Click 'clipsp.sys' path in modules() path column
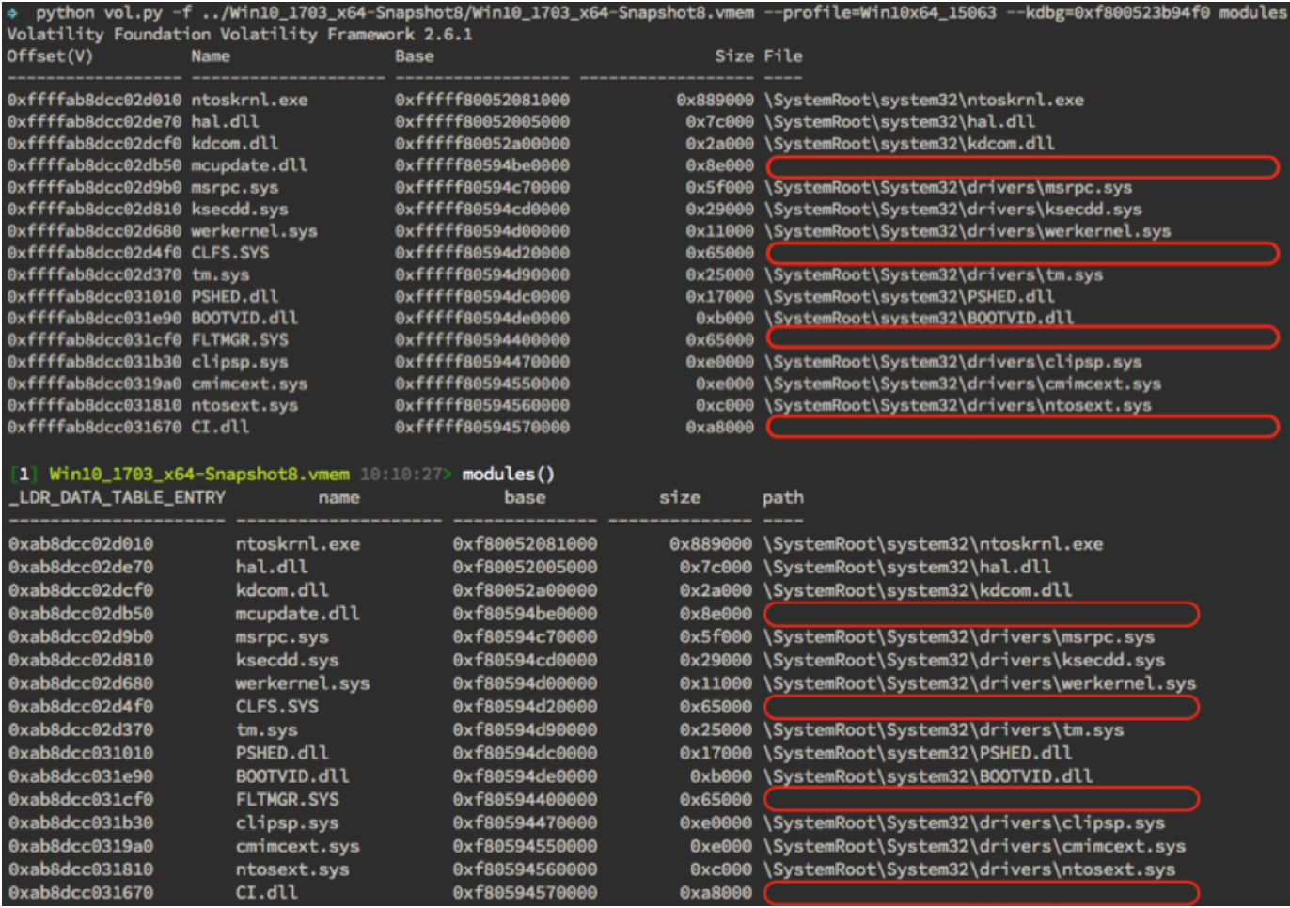 (x=965, y=822)
